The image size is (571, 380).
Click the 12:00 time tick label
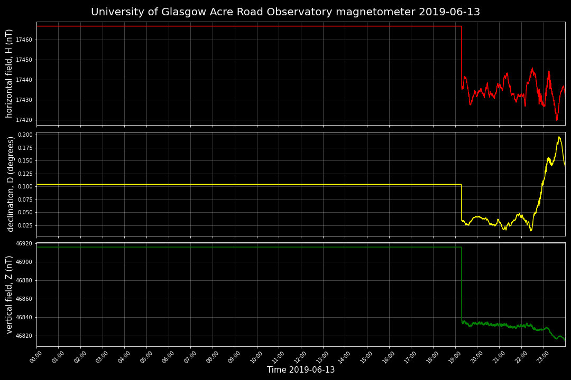(x=299, y=357)
